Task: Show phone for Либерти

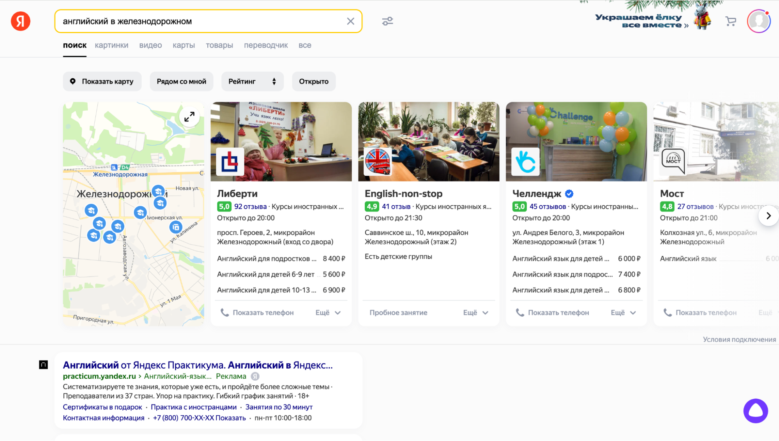Action: [x=257, y=312]
